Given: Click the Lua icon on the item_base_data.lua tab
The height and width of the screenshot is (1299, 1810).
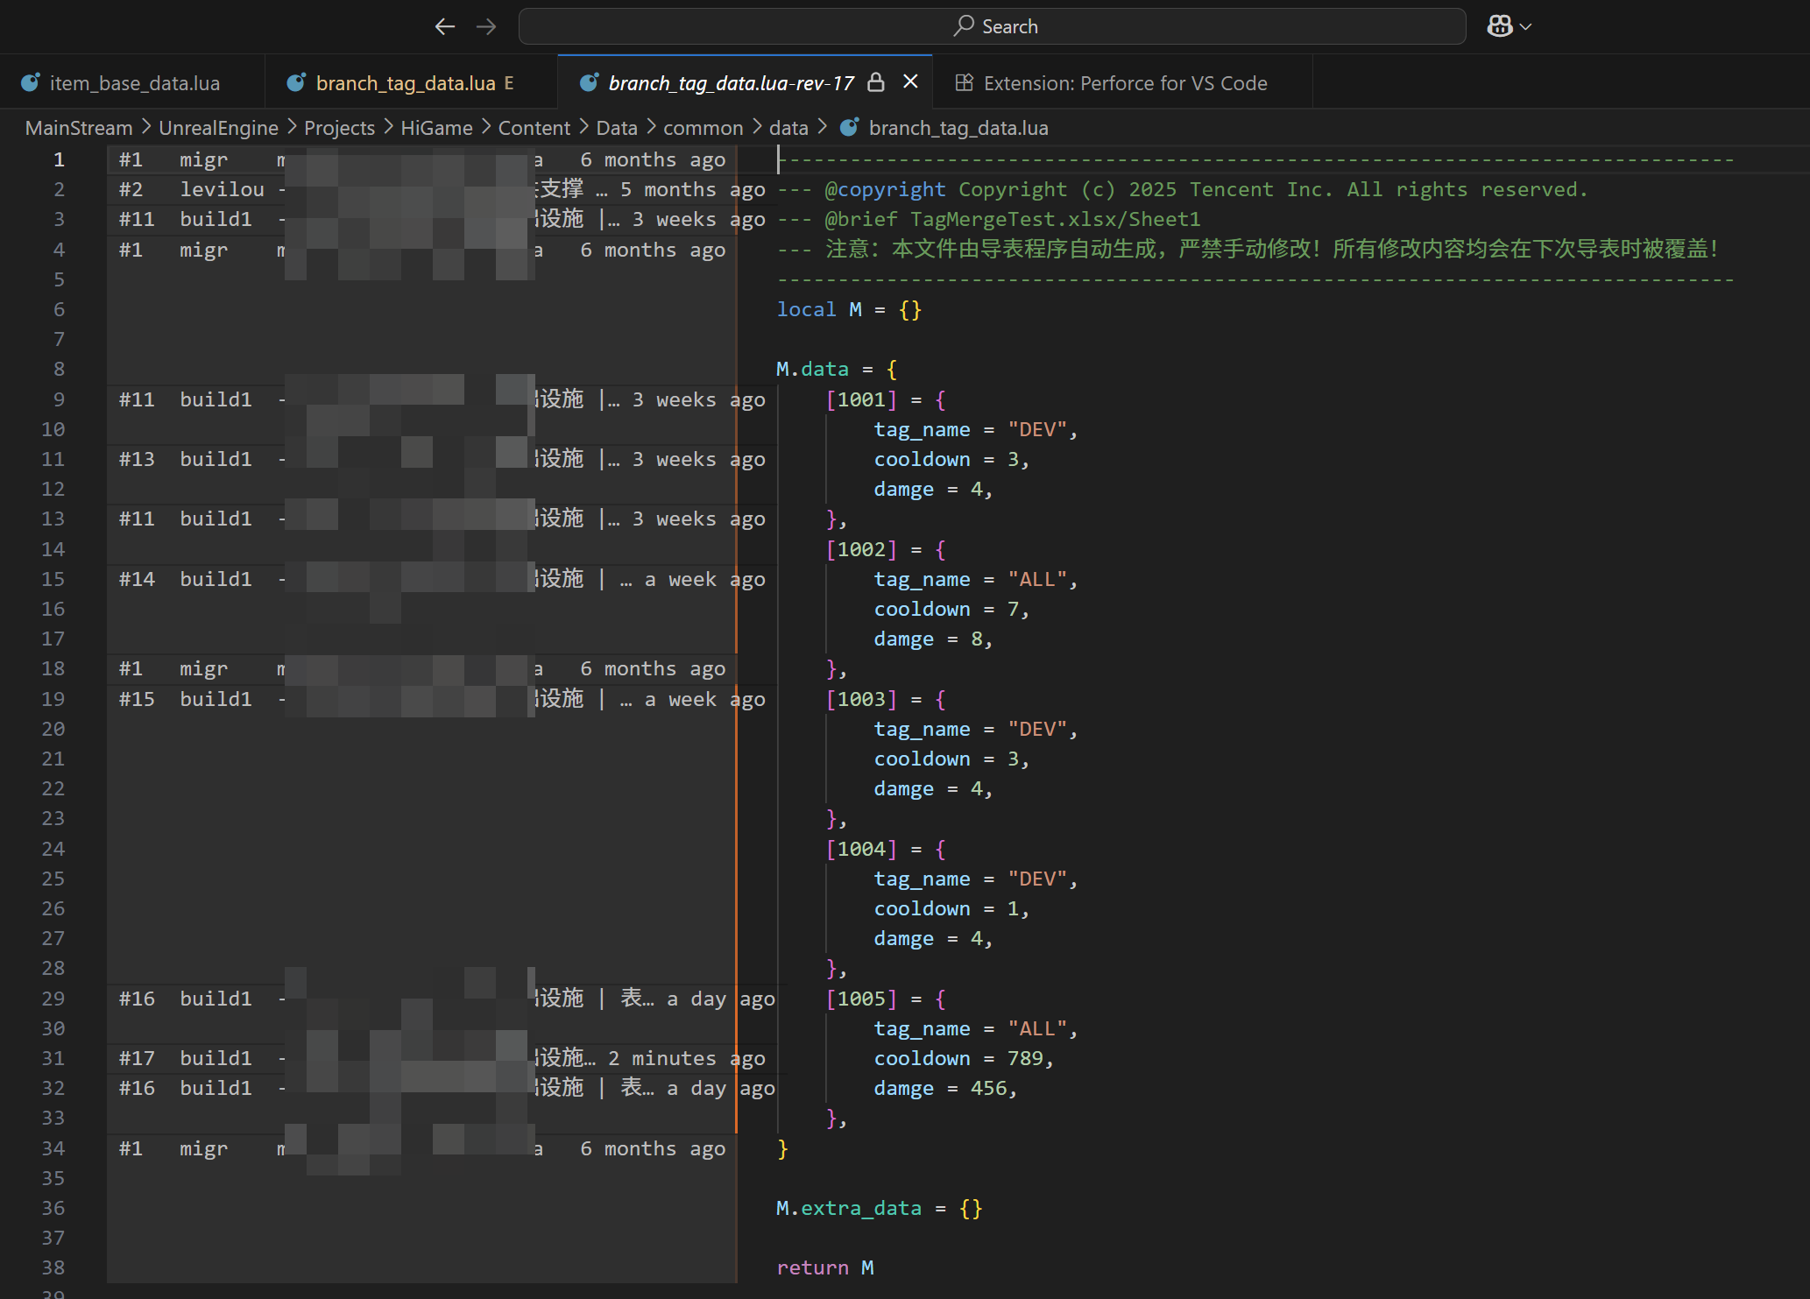Looking at the screenshot, I should click(x=31, y=81).
